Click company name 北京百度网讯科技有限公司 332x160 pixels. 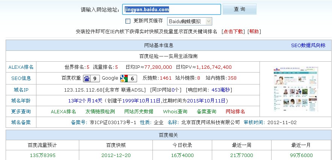coord(210,123)
